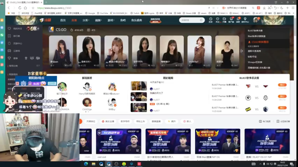
Task: Open the 解说小樱sakura streamer card
Action: coord(116,52)
